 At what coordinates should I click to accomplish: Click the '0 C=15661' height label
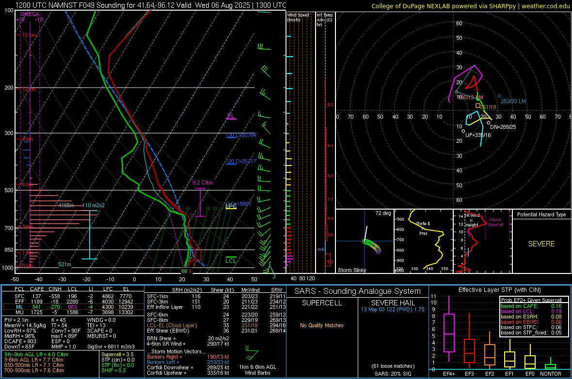pos(239,204)
